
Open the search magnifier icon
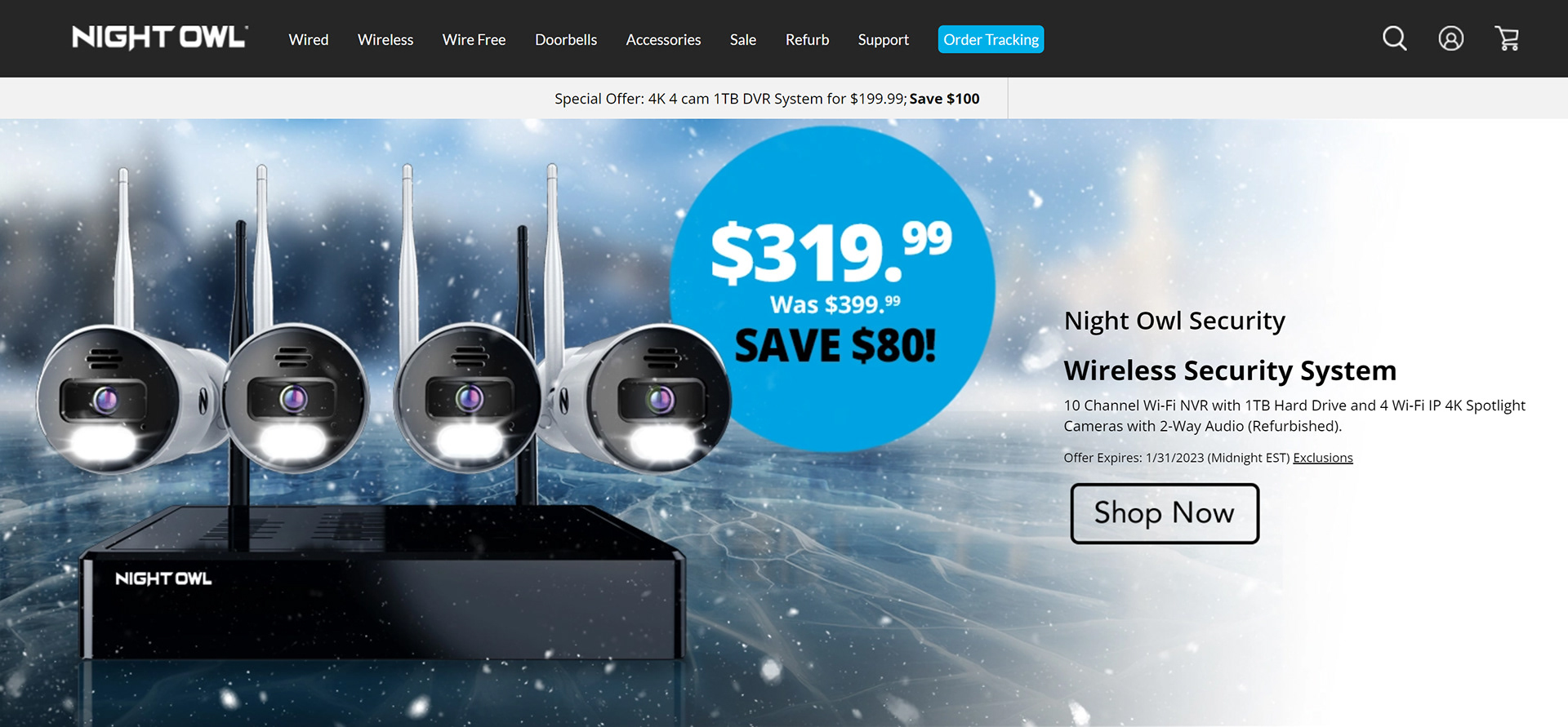coord(1394,38)
